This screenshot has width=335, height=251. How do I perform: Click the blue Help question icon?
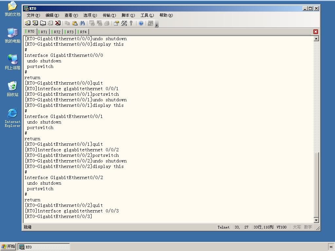[141, 23]
